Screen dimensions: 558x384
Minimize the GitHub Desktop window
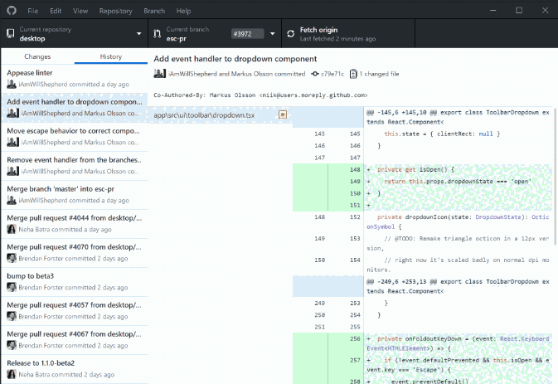(x=492, y=10)
